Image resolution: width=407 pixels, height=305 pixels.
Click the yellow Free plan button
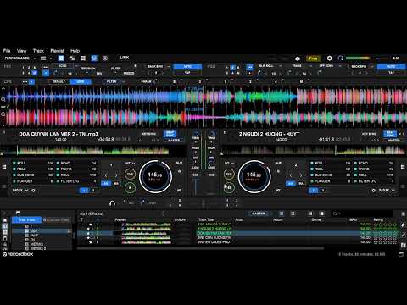(x=313, y=58)
